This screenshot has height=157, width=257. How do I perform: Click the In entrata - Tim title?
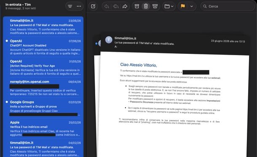pyautogui.click(x=18, y=5)
